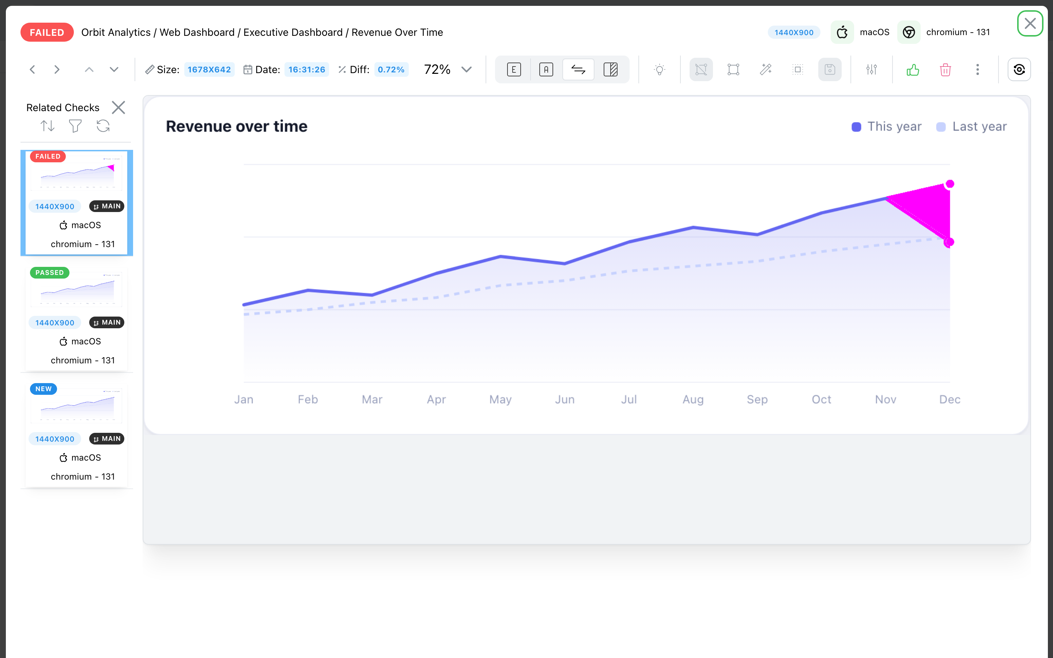Toggle the remove ignore regions tool
The image size is (1053, 658).
click(701, 69)
